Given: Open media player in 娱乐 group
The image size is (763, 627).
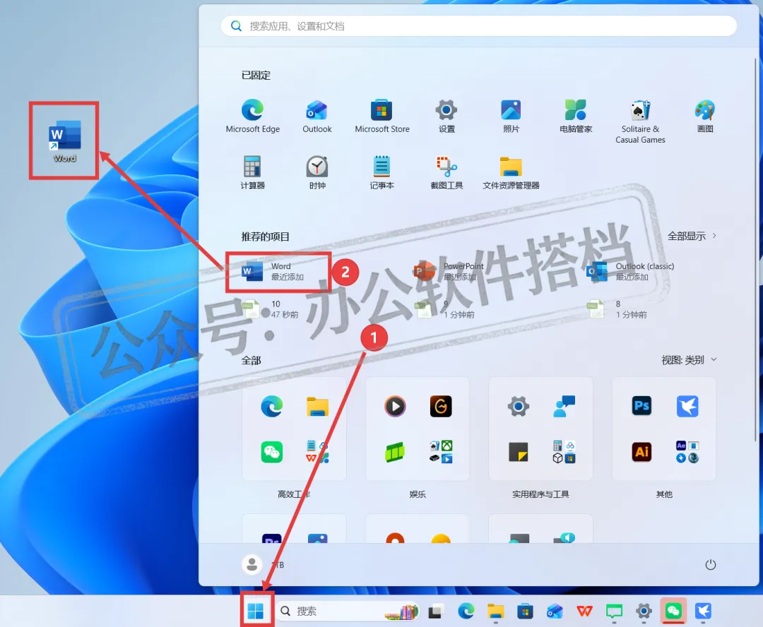Looking at the screenshot, I should coord(395,406).
